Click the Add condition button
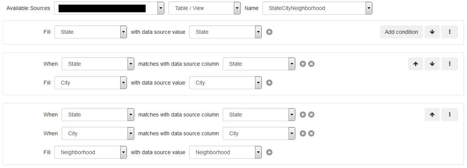The width and height of the screenshot is (467, 168). (x=401, y=32)
